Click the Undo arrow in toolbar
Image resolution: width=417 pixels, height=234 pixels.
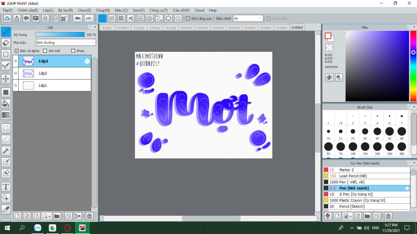pyautogui.click(x=78, y=18)
